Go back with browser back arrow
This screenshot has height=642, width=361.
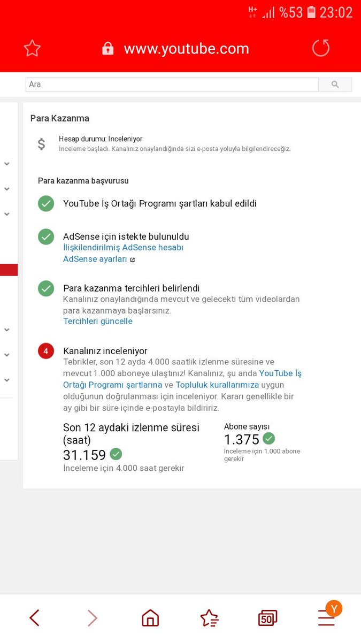34,618
